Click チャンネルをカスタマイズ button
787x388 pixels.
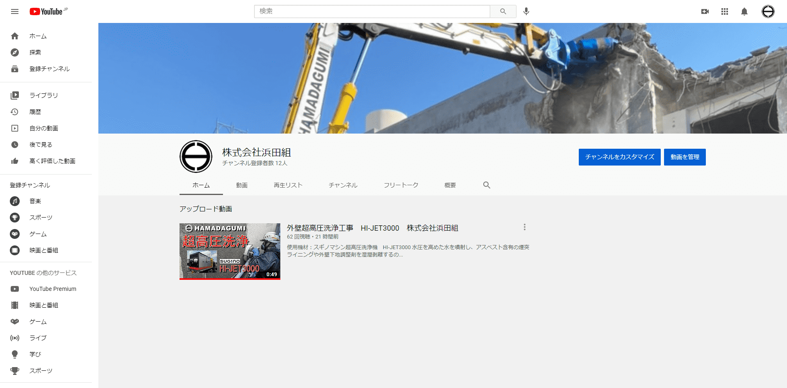click(x=620, y=157)
